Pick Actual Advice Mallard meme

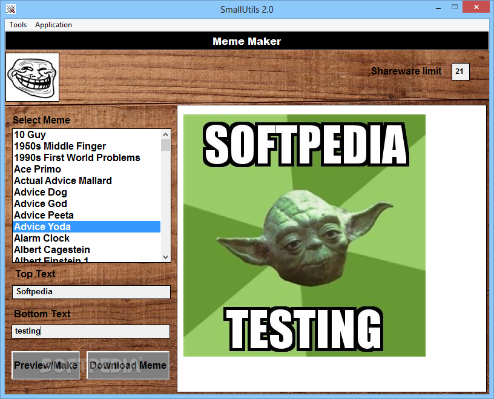tap(87, 180)
